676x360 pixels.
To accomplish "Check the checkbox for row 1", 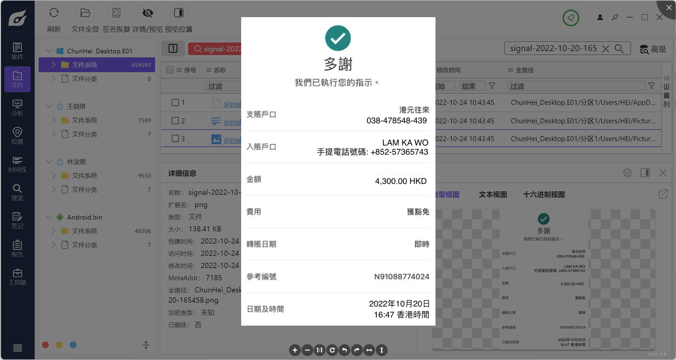I will [175, 103].
